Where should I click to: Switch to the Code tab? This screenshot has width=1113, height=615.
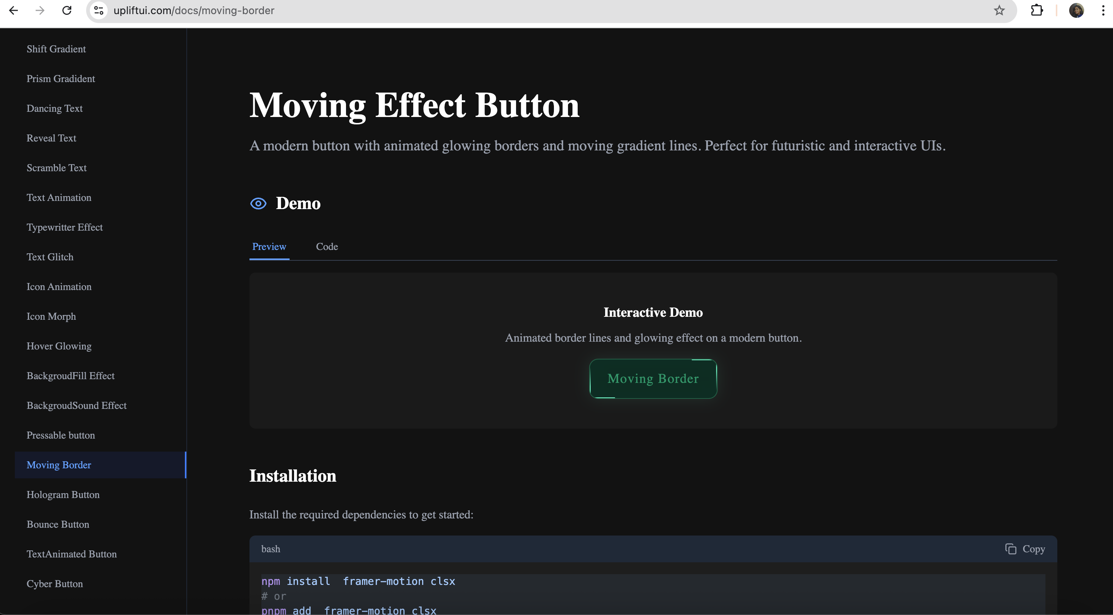tap(327, 246)
